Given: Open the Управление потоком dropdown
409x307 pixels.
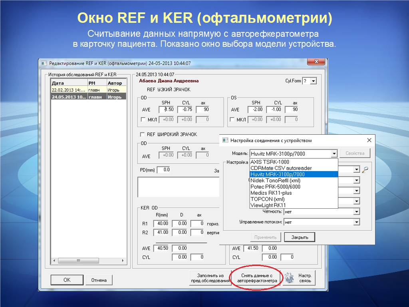Looking at the screenshot, I should click(x=357, y=222).
